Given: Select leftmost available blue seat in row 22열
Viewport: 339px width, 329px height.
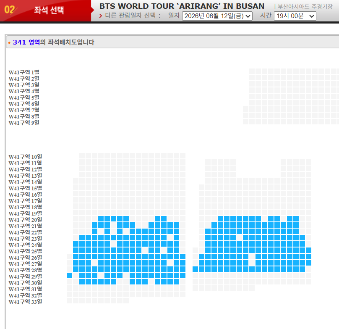Looking at the screenshot, I should [x=94, y=231].
